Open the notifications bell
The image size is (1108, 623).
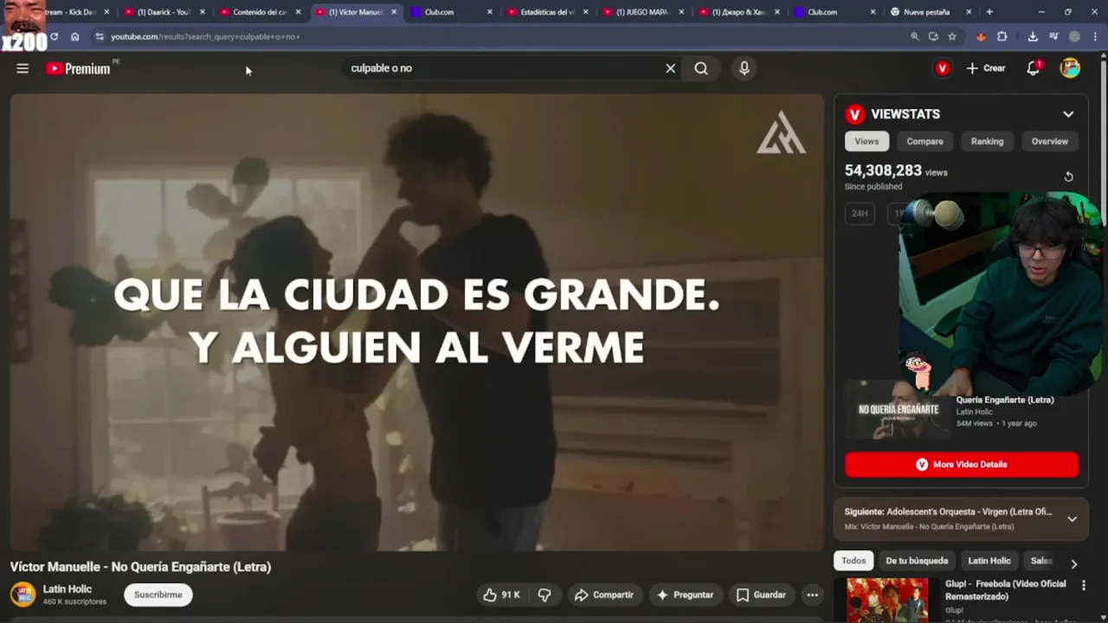[1033, 68]
